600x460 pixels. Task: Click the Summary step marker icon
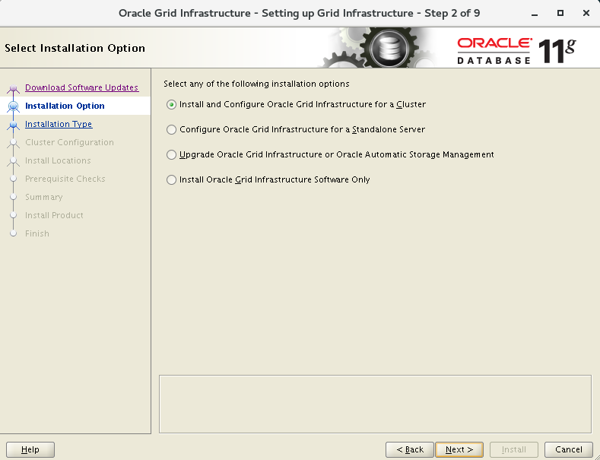[14, 197]
